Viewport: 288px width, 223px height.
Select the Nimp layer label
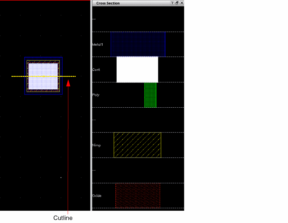(96, 145)
